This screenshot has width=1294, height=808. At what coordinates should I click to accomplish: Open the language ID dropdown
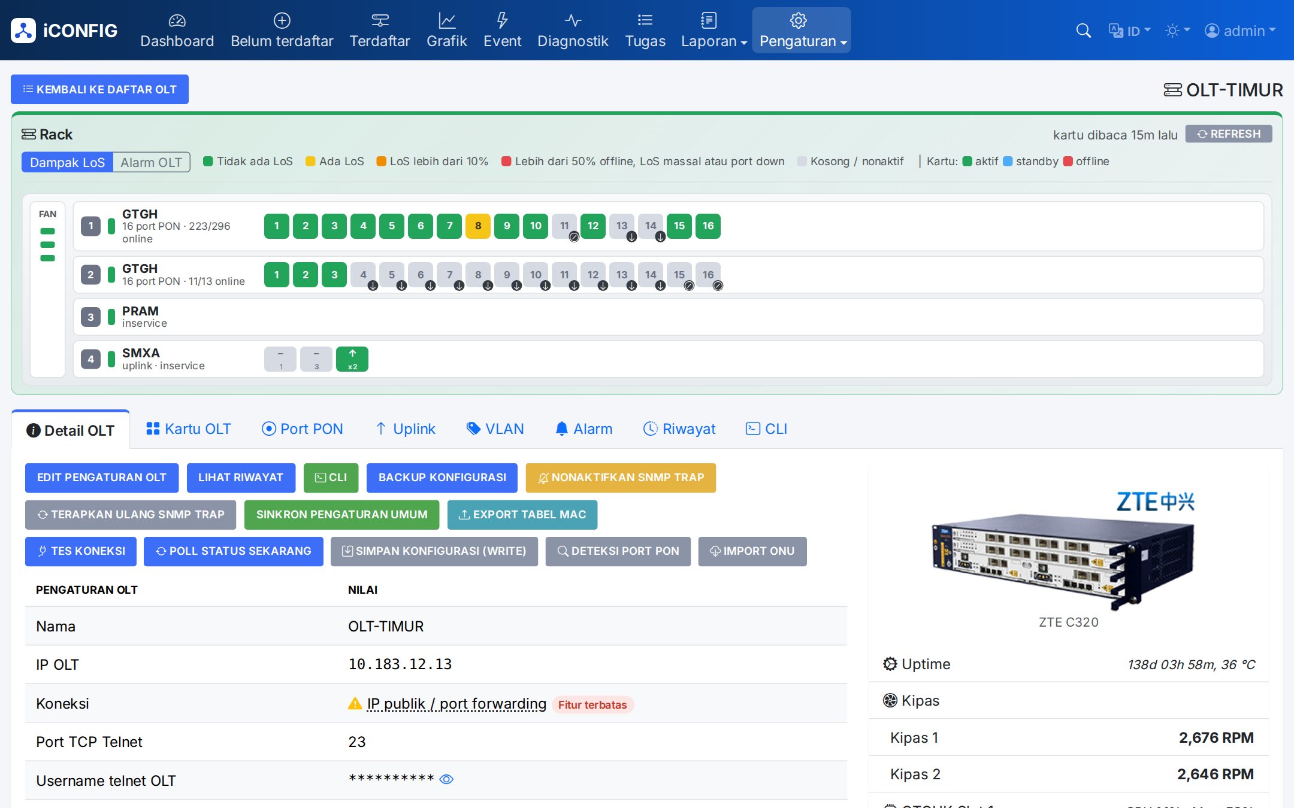tap(1129, 31)
